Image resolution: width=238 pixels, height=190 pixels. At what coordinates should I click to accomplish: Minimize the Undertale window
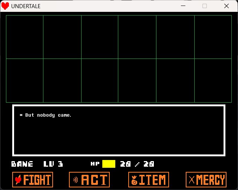pos(183,6)
